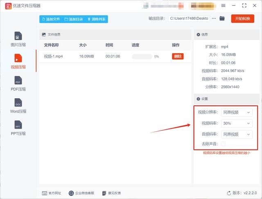Open the output folder icon
Image resolution: width=262 pixels, height=199 pixels.
point(222,18)
